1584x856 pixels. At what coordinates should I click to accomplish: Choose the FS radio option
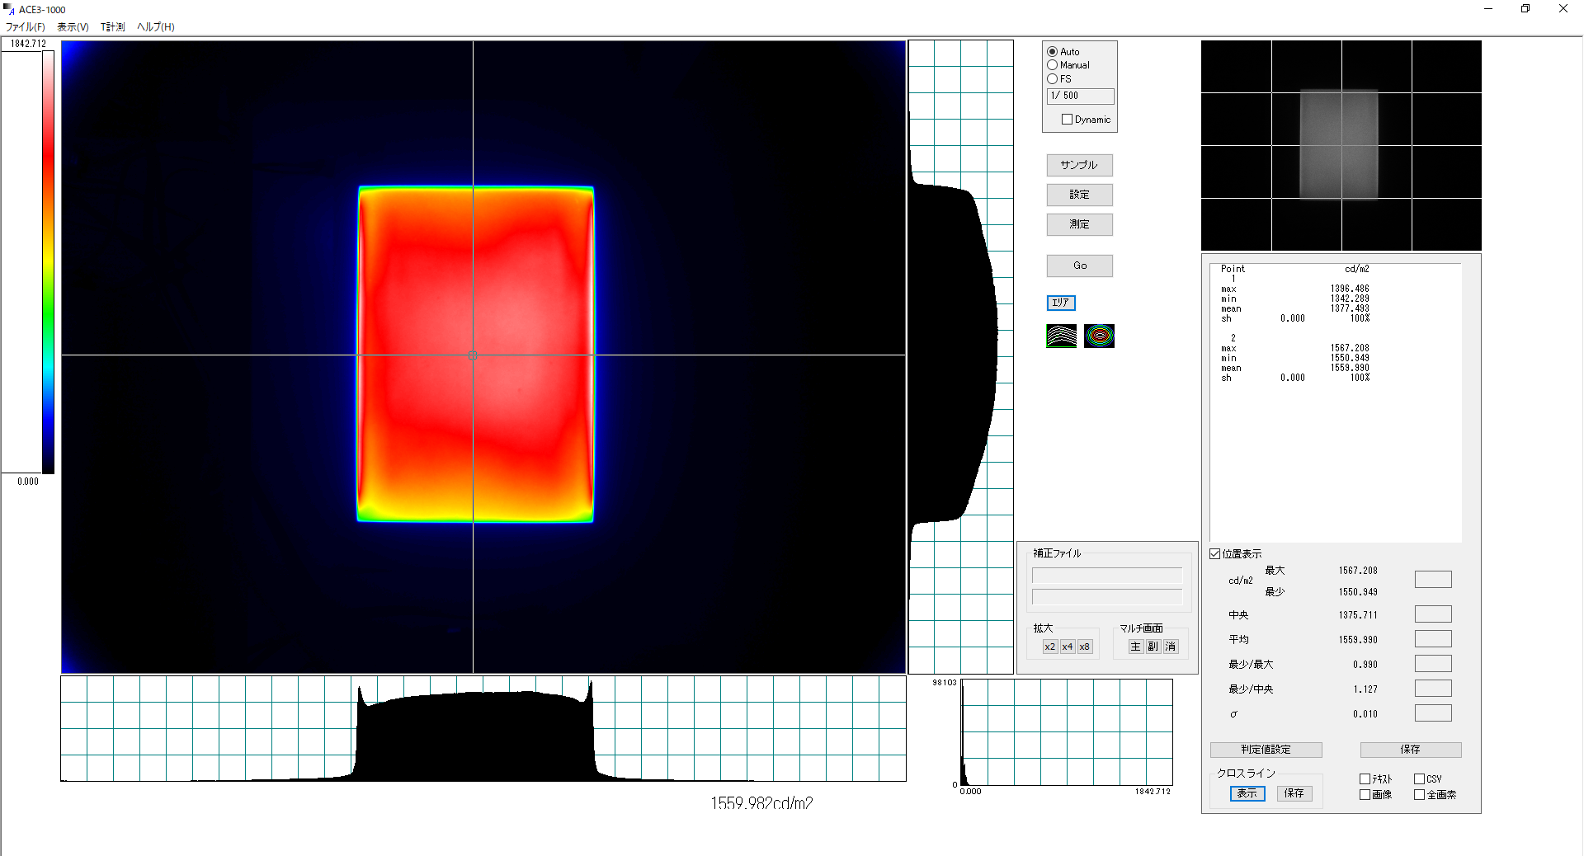1053,79
